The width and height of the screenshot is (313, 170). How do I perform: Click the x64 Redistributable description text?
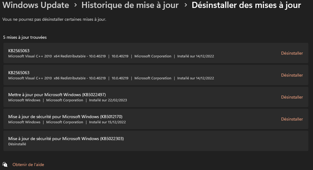click(57, 56)
